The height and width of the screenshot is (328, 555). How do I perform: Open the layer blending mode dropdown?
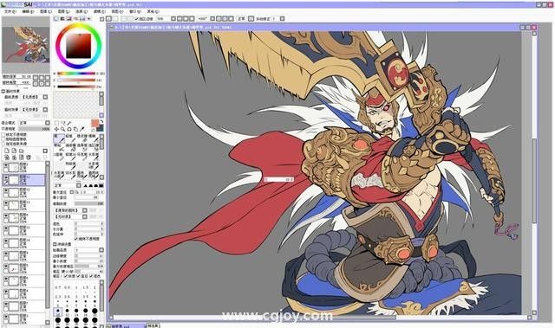click(35, 123)
